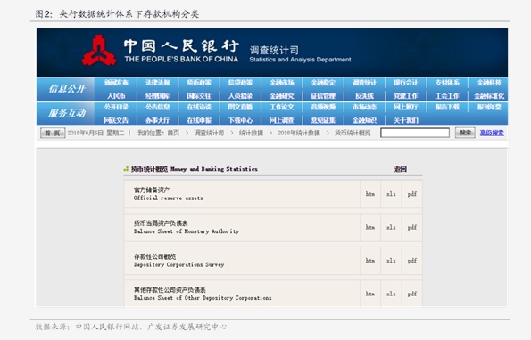
Task: Click 统计数据 in the breadcrumb trail
Action: click(x=251, y=133)
